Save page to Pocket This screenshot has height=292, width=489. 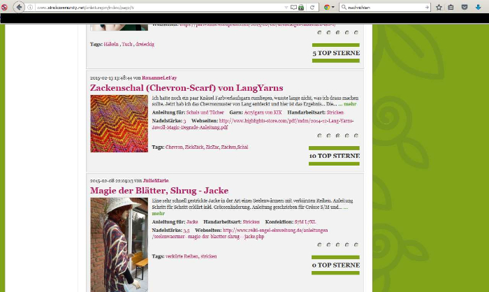tap(465, 7)
